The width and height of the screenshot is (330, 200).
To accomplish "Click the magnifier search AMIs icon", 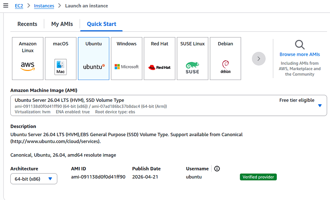I will click(300, 45).
